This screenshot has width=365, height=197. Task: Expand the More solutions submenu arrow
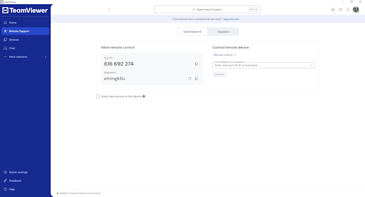(46, 57)
